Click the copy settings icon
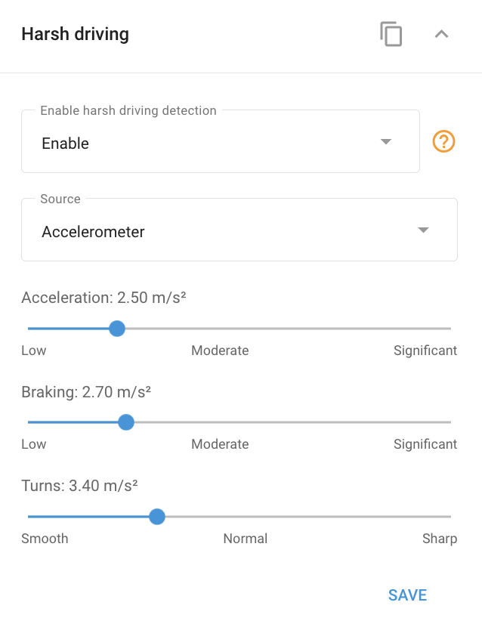This screenshot has width=482, height=627. point(391,34)
